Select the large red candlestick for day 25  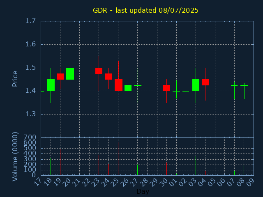(118, 85)
